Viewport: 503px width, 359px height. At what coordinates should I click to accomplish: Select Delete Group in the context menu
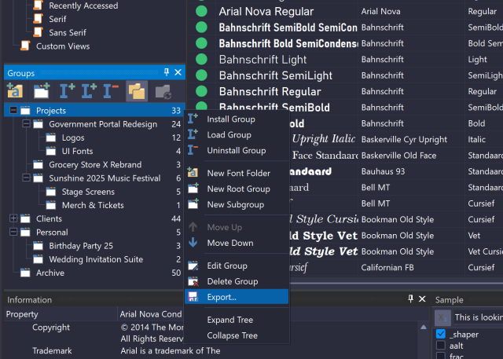(x=232, y=281)
